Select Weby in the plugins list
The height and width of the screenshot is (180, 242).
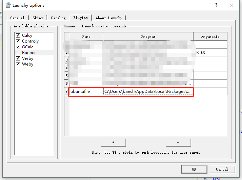tap(28, 64)
